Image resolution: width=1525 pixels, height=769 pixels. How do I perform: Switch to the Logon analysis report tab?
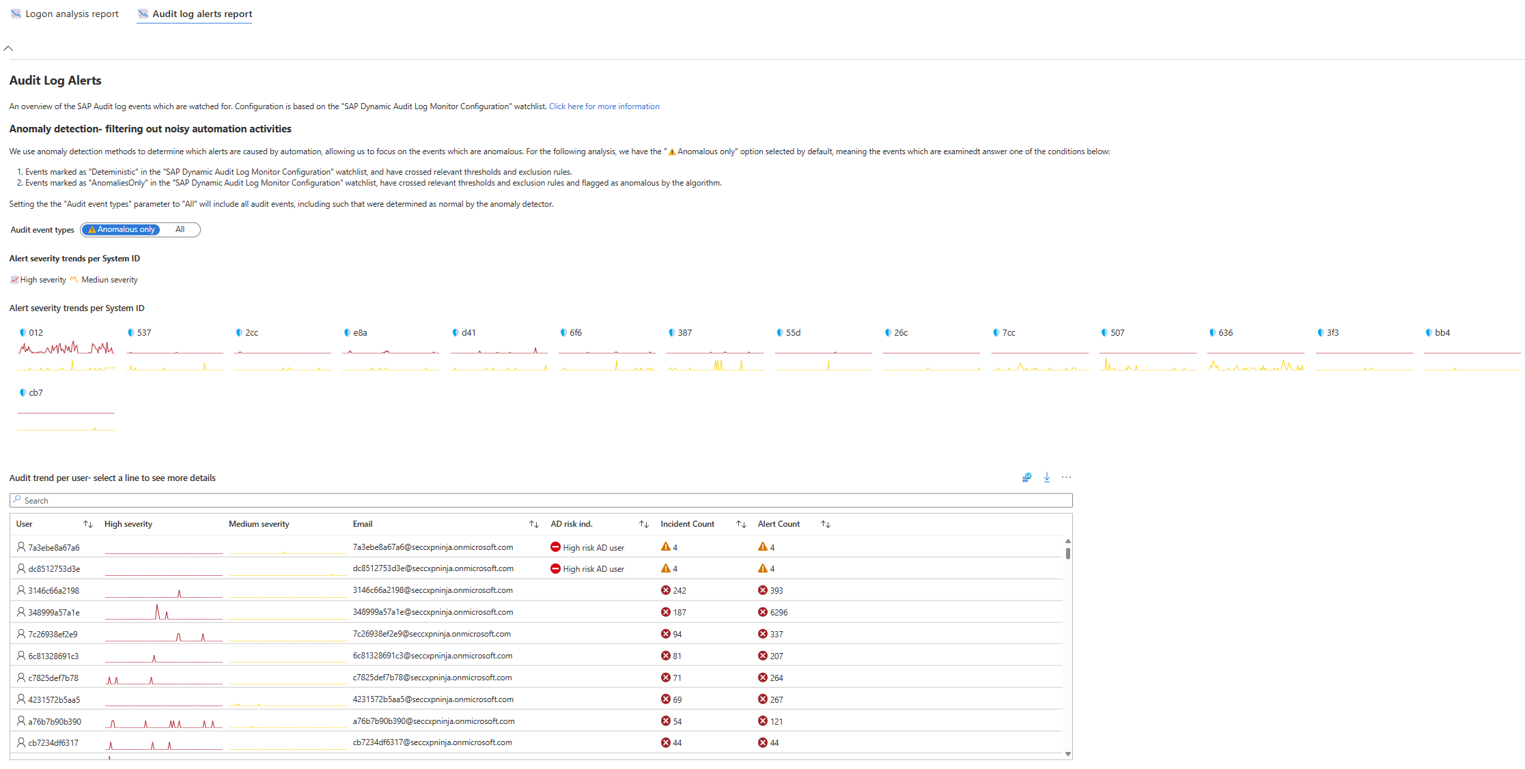pyautogui.click(x=65, y=14)
